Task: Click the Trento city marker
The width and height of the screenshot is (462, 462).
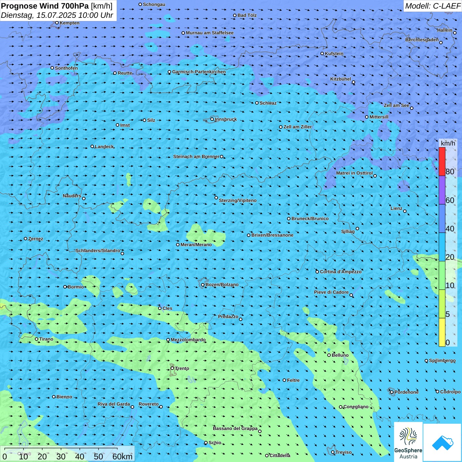Action: click(172, 368)
